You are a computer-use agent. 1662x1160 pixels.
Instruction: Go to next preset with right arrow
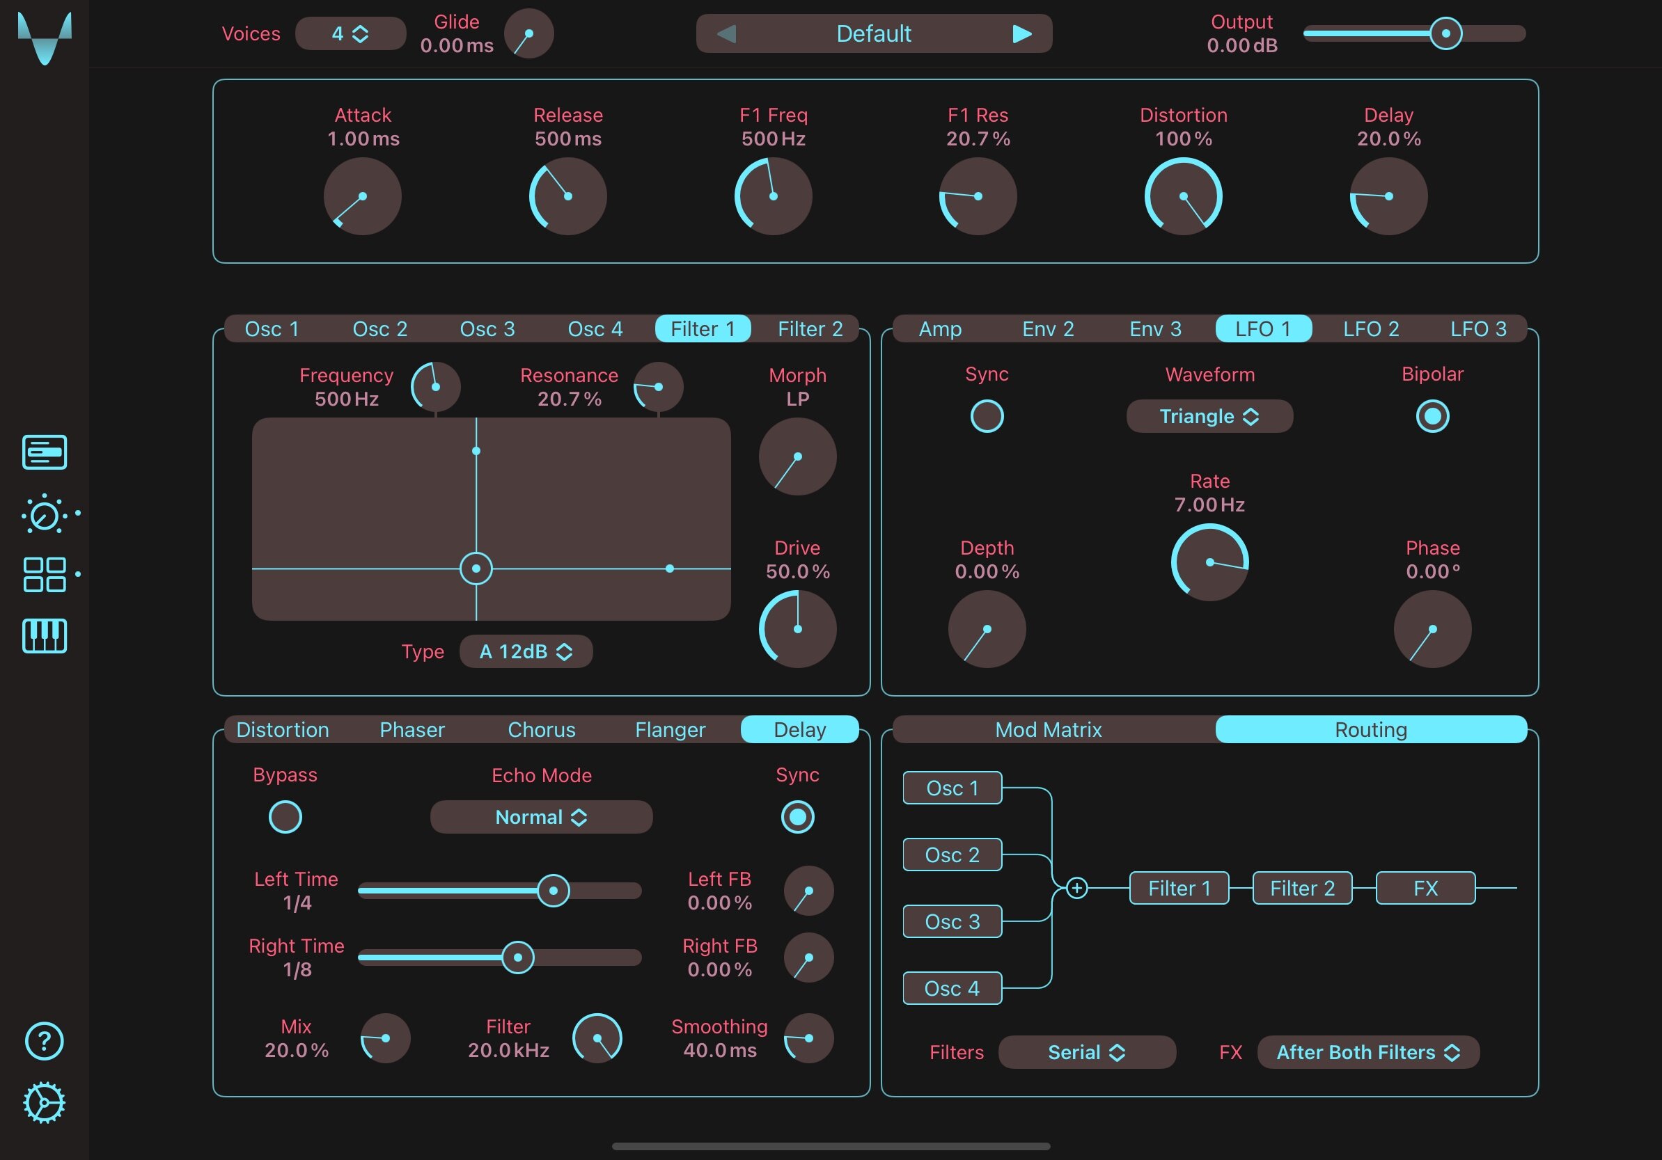tap(1021, 34)
